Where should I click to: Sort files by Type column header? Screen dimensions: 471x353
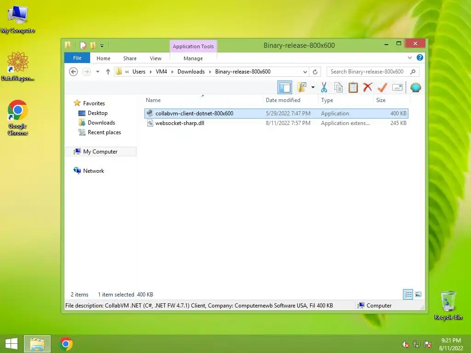tap(346, 100)
